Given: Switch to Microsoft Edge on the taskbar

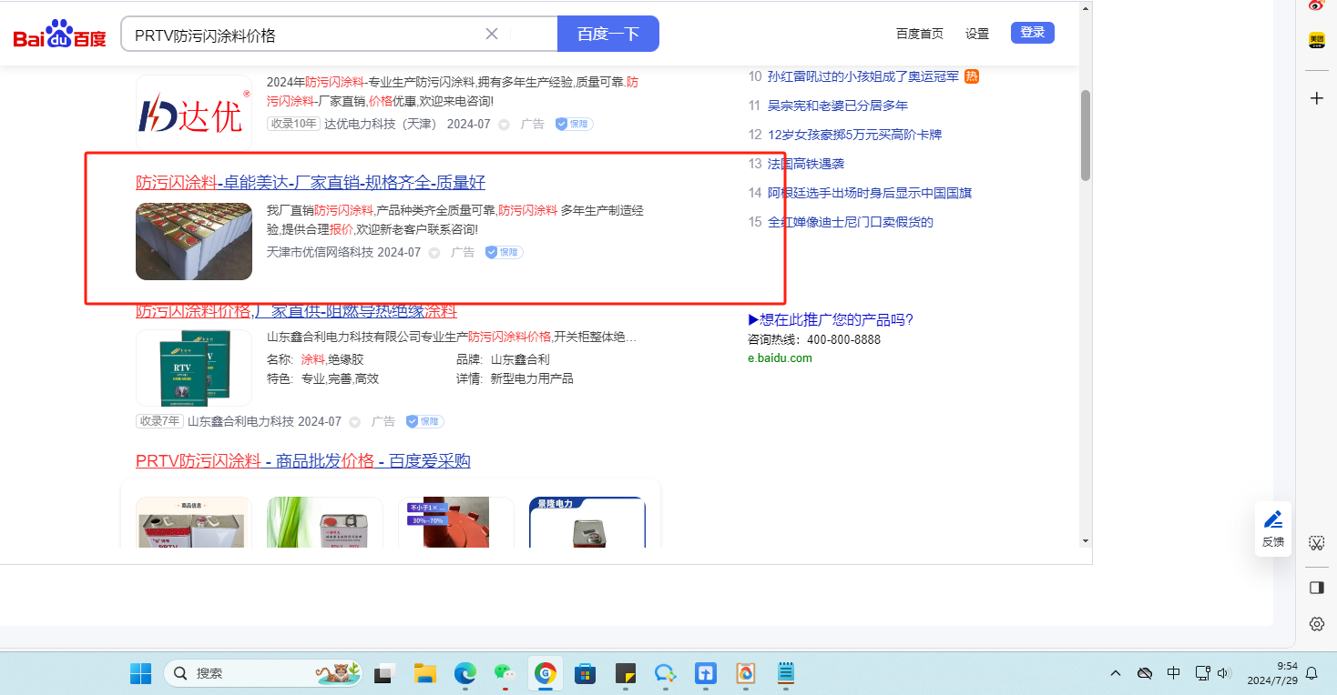Looking at the screenshot, I should click(x=465, y=673).
